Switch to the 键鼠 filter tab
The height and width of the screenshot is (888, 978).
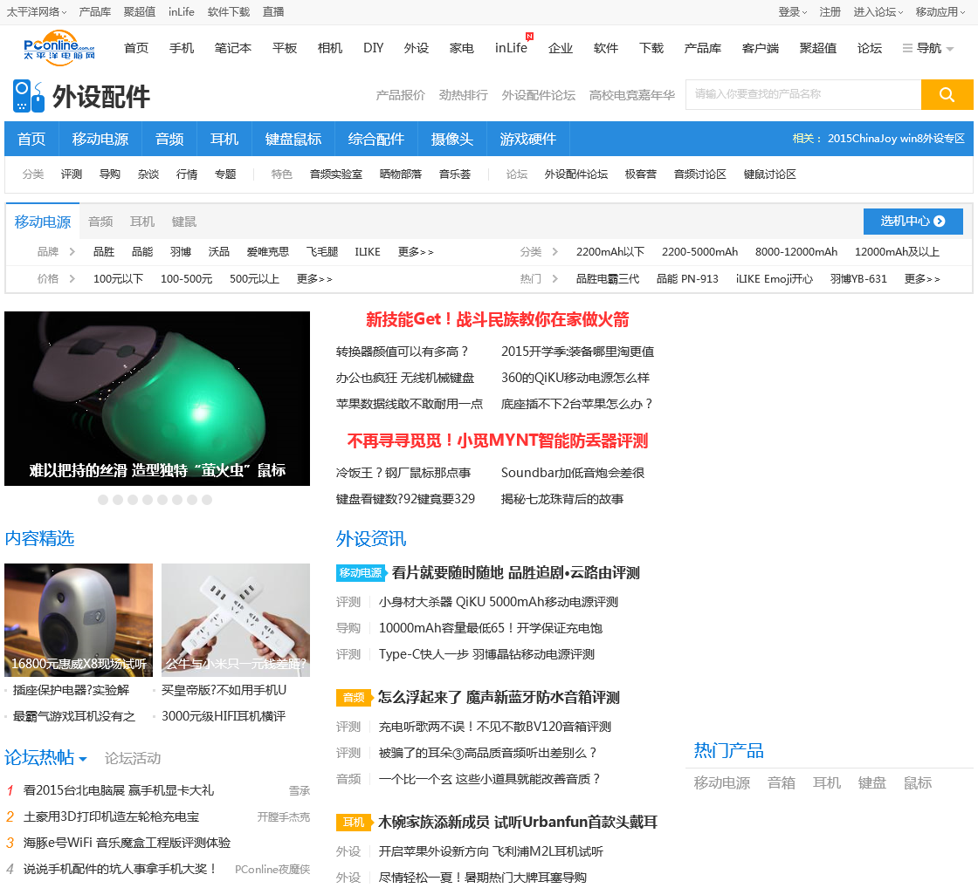click(x=184, y=222)
